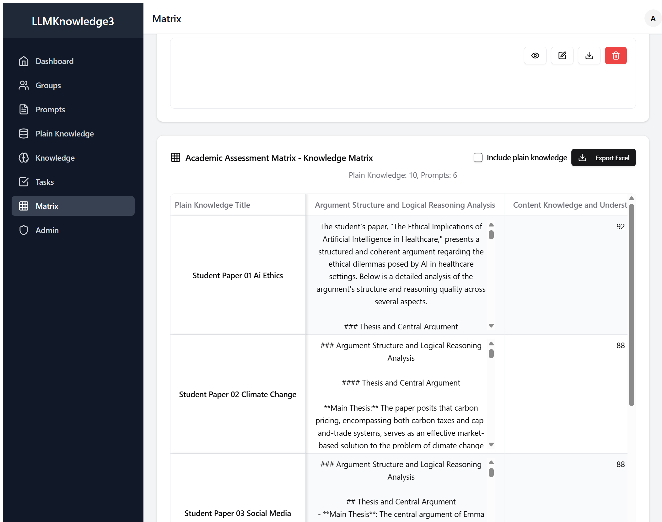Image resolution: width=662 pixels, height=522 pixels.
Task: Open Dashboard from the sidebar
Action: (x=54, y=61)
